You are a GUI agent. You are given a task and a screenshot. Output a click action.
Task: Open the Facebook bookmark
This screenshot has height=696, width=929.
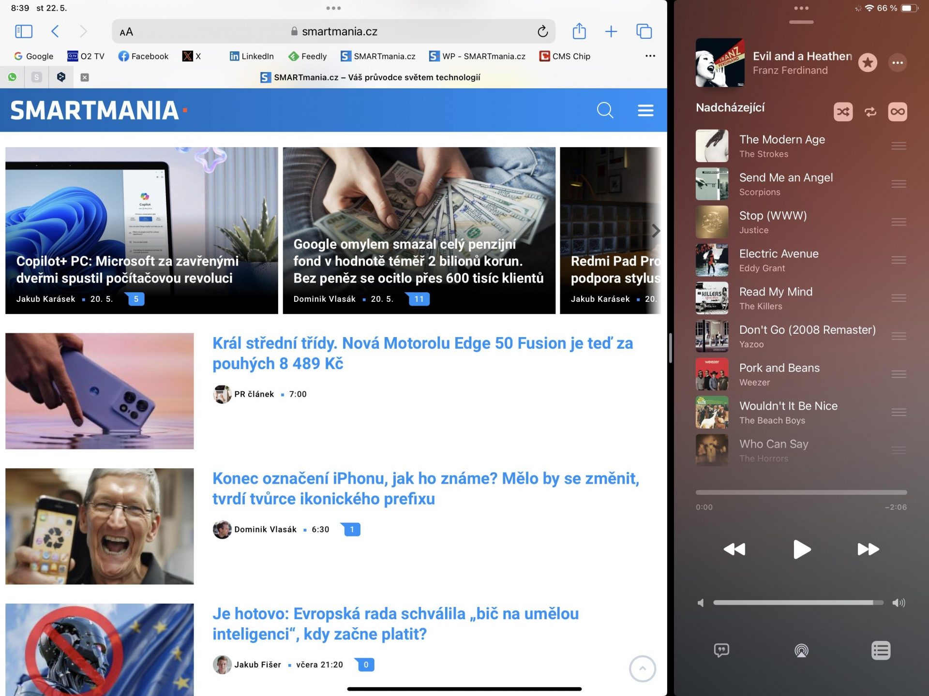(x=143, y=56)
